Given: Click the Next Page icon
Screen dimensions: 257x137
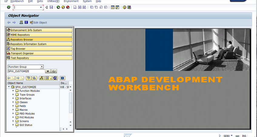Looking at the screenshot, I should 101,7.
